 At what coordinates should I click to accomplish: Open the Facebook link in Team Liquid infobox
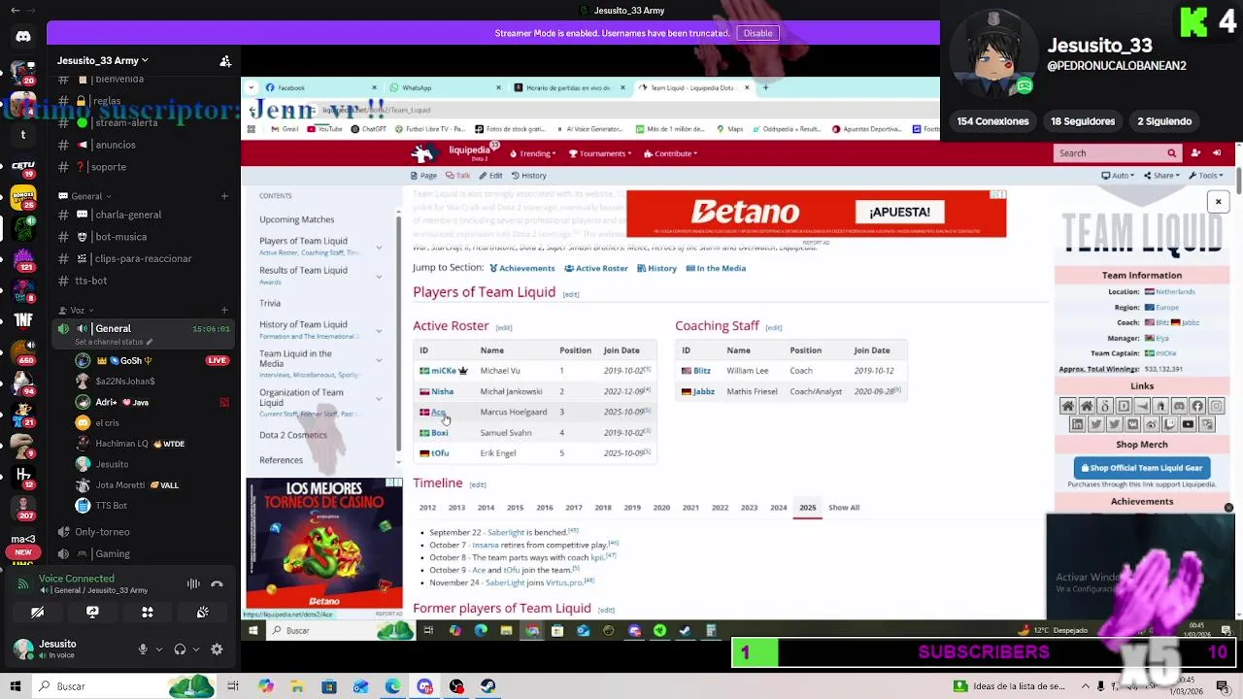tap(1197, 407)
